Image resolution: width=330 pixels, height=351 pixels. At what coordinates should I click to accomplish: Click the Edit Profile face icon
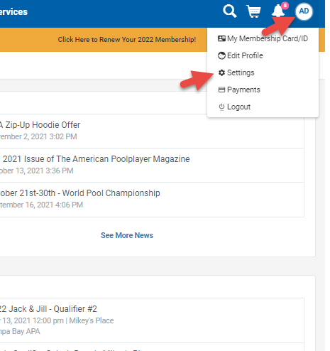tap(221, 55)
